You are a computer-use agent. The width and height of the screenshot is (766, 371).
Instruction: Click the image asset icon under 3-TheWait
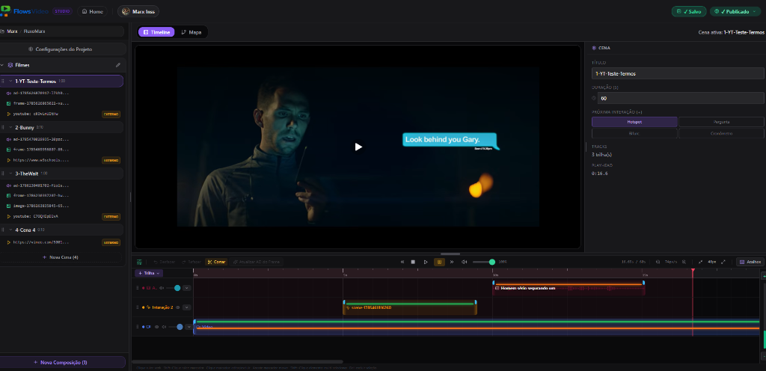9,206
